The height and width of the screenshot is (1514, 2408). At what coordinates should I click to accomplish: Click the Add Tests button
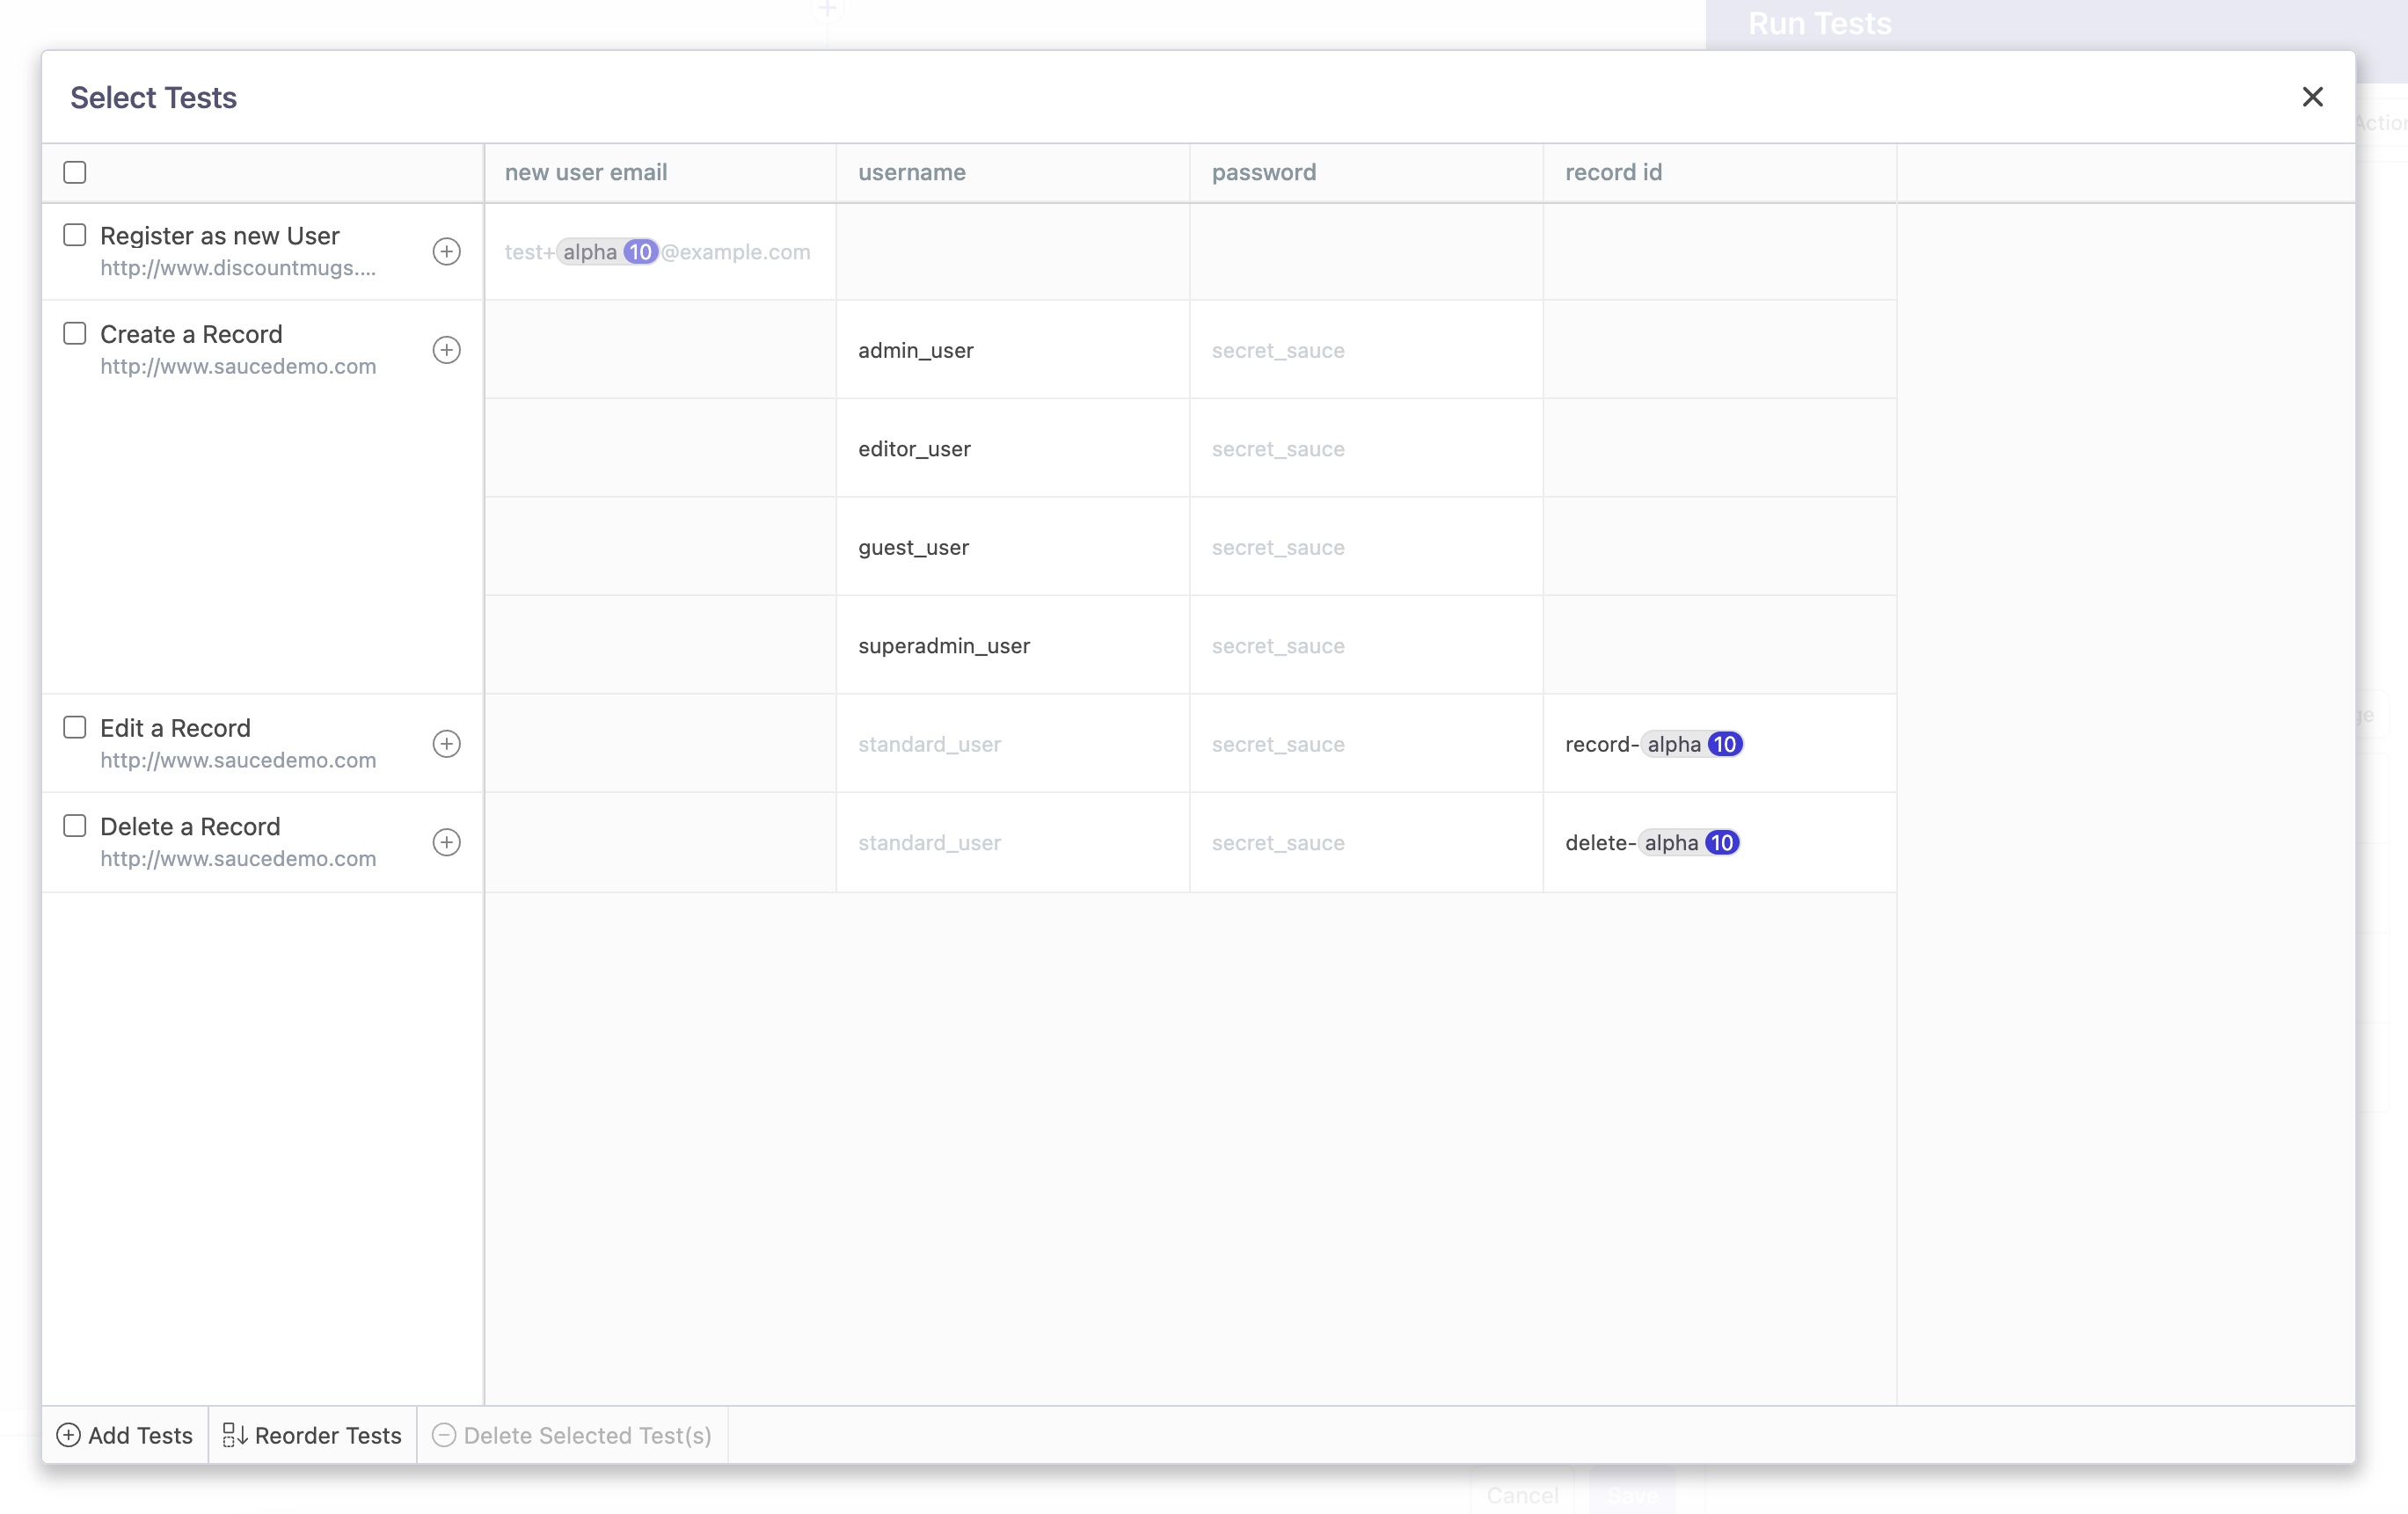[x=124, y=1434]
